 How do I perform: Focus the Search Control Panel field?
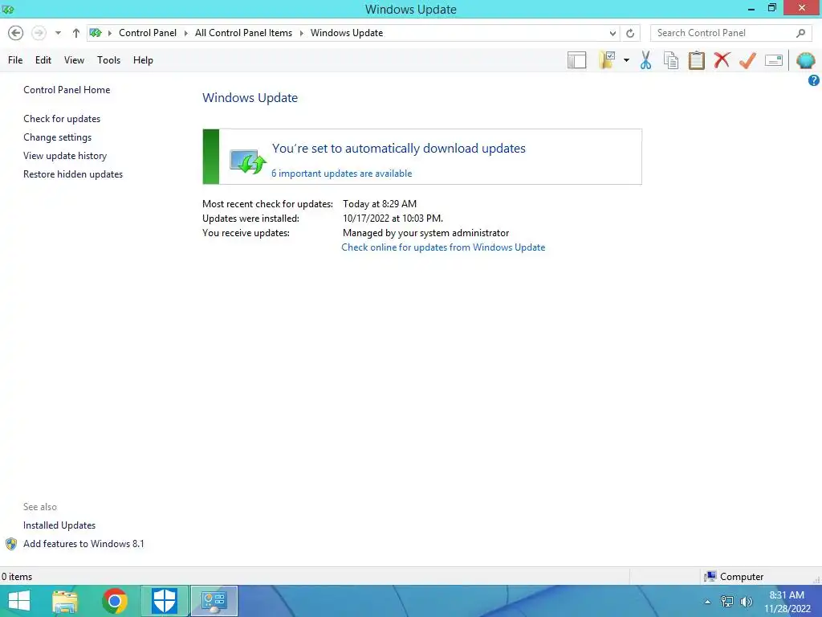(x=731, y=33)
